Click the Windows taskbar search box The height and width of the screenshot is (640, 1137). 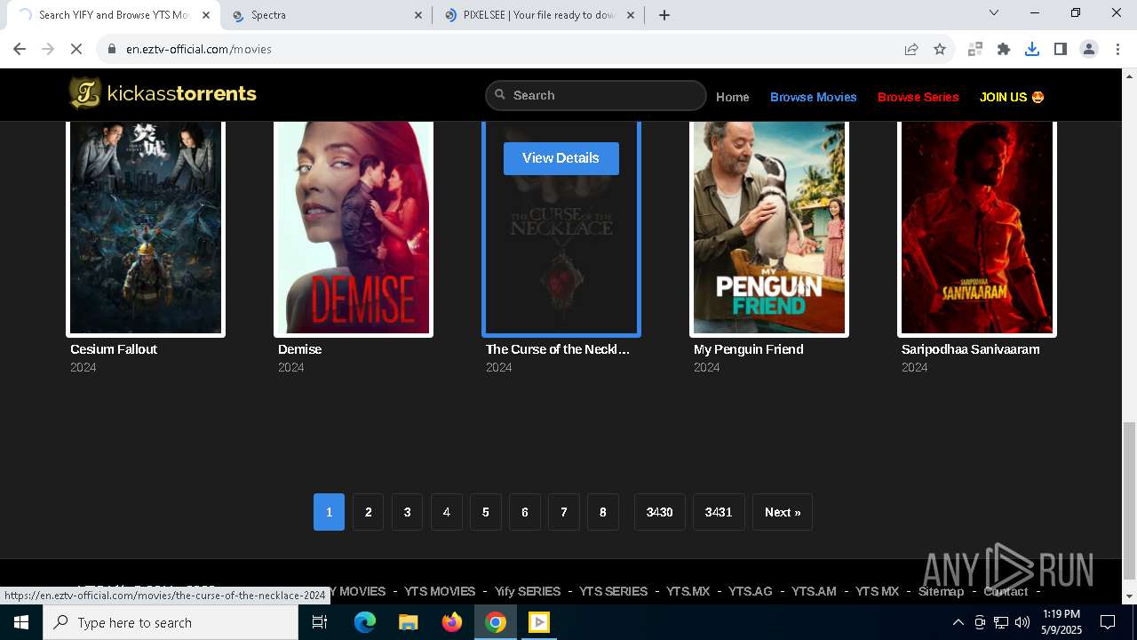pos(171,622)
